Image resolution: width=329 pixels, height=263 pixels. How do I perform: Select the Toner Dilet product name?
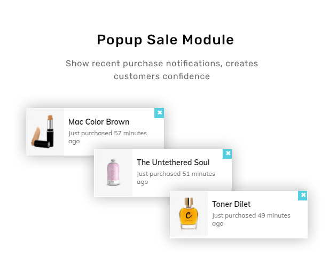pos(231,204)
